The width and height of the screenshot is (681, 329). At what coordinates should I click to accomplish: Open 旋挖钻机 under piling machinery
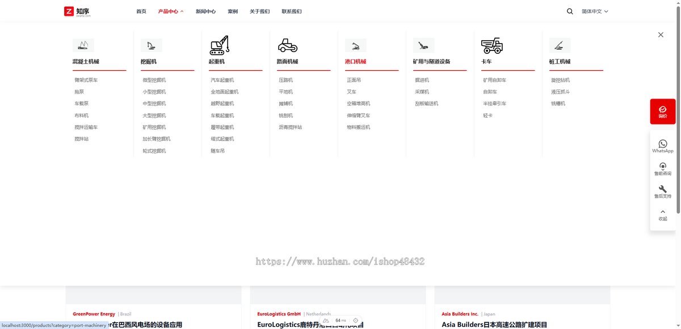pyautogui.click(x=561, y=80)
